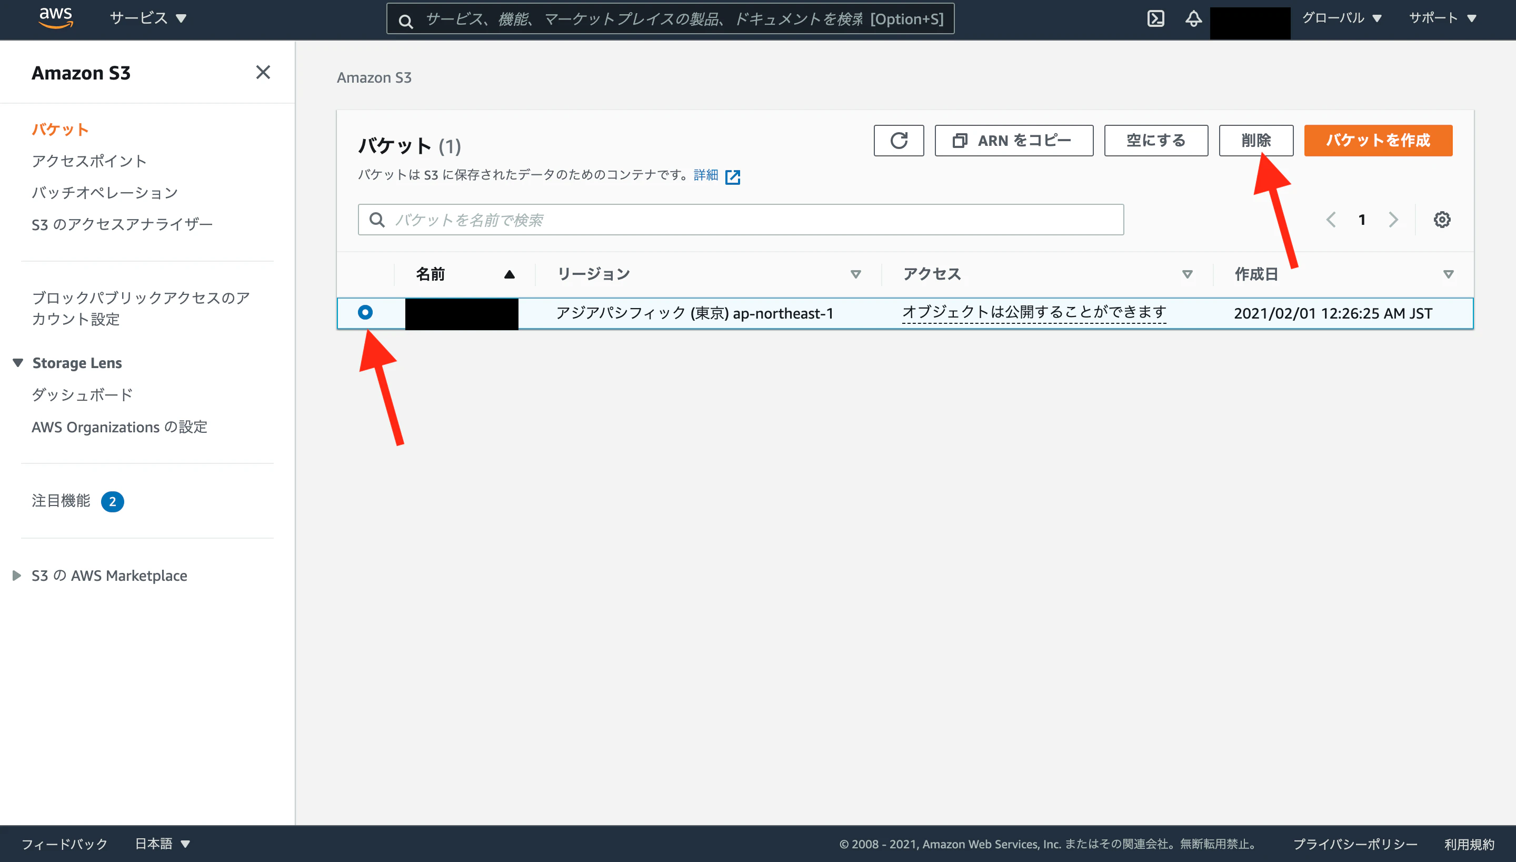Click the ARN をコピー button
Viewport: 1516px width, 862px height.
coord(1014,140)
